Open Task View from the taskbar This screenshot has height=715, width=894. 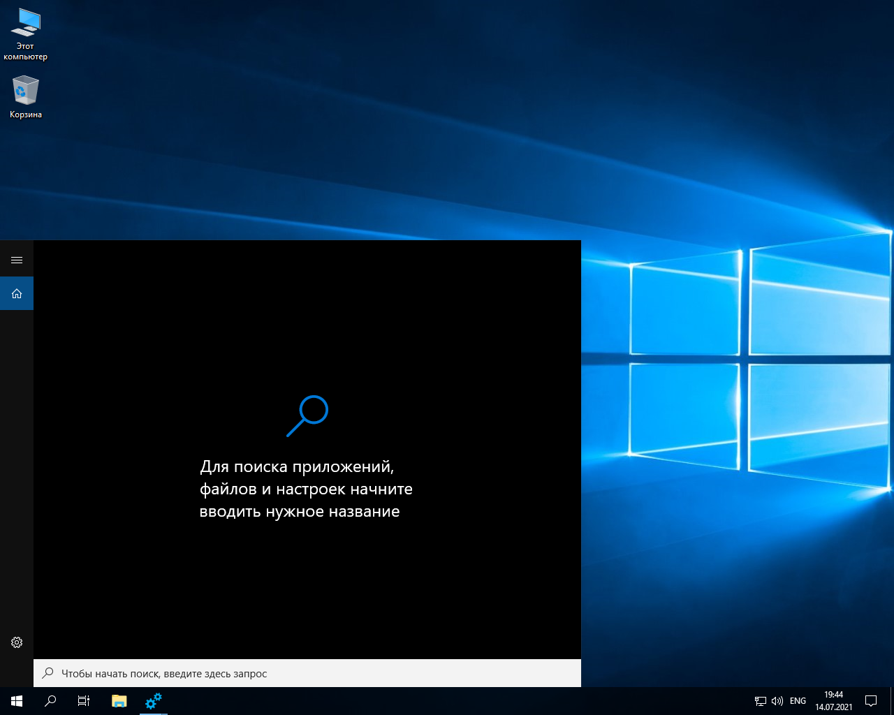[84, 701]
